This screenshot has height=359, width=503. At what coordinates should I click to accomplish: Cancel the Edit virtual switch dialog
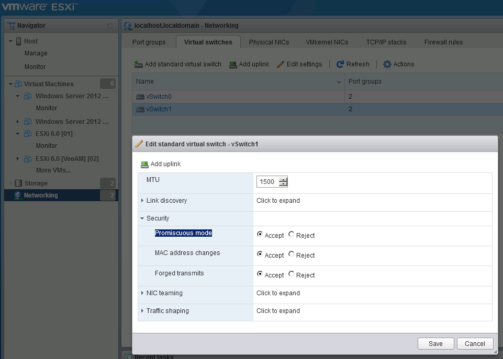click(x=475, y=344)
